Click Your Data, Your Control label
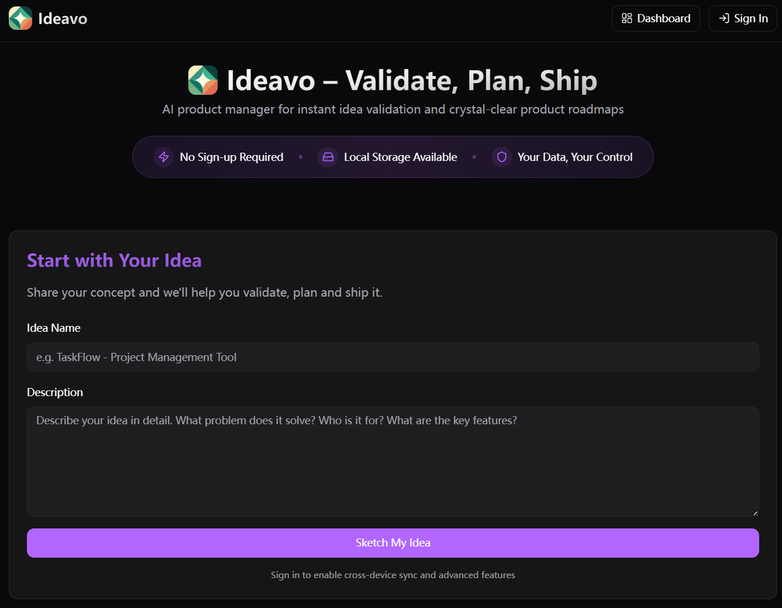The height and width of the screenshot is (608, 782). click(575, 157)
